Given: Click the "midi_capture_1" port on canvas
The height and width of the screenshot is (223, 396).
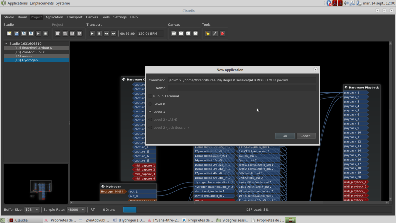Looking at the screenshot, I should 144,166.
